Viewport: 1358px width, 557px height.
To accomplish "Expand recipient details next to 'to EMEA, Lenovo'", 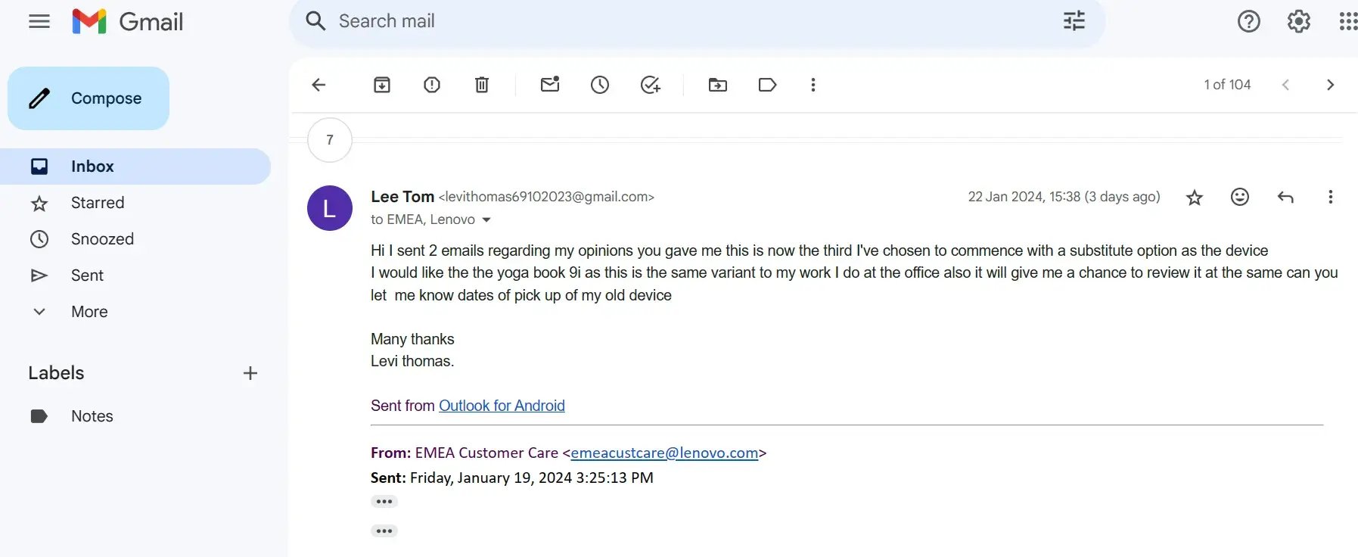I will coord(486,220).
